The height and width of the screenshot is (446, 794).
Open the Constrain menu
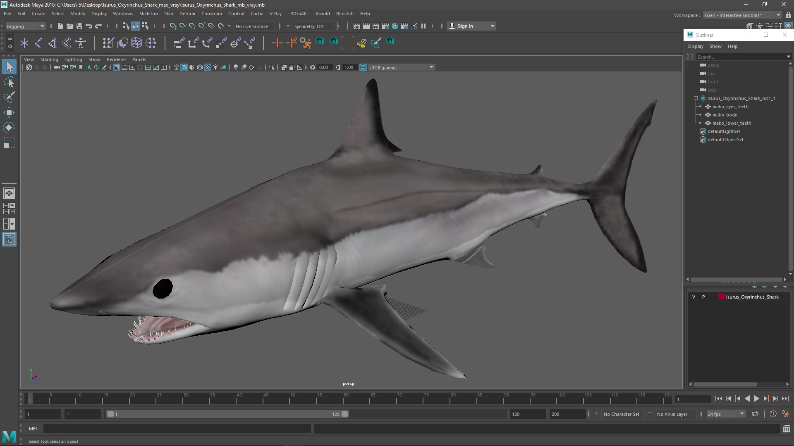[211, 14]
